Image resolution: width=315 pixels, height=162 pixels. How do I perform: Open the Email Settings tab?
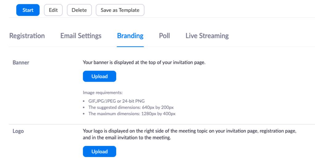81,36
